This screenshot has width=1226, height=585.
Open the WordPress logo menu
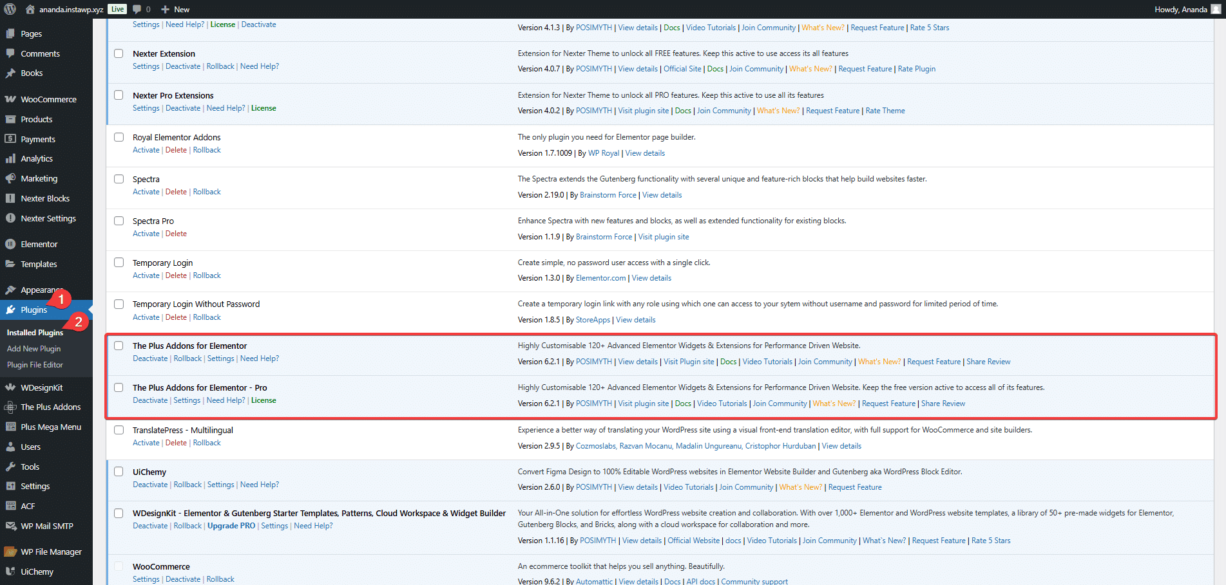pos(10,9)
